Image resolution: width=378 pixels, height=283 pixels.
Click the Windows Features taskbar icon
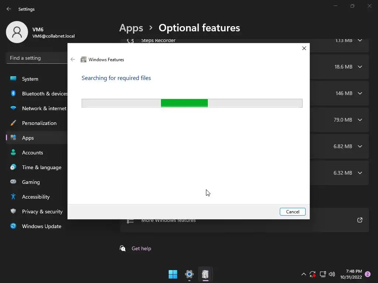[205, 274]
